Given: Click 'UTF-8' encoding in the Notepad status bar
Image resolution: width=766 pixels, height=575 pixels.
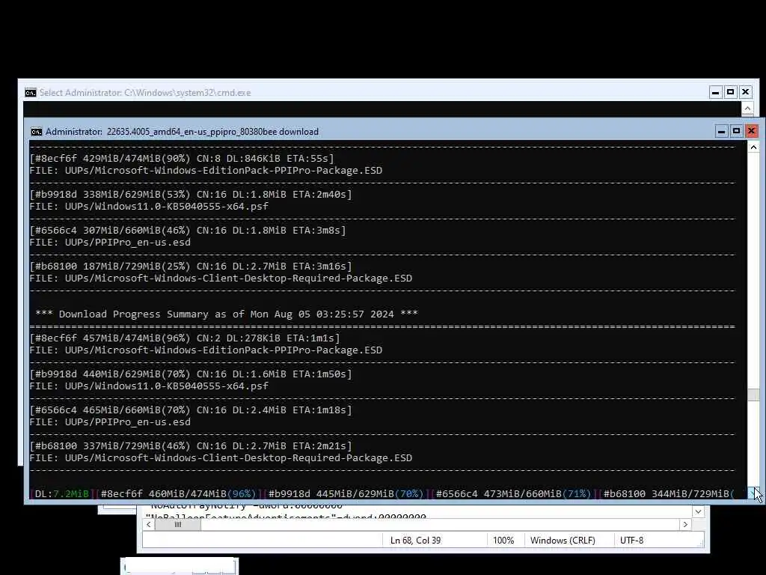Looking at the screenshot, I should click(x=631, y=541).
